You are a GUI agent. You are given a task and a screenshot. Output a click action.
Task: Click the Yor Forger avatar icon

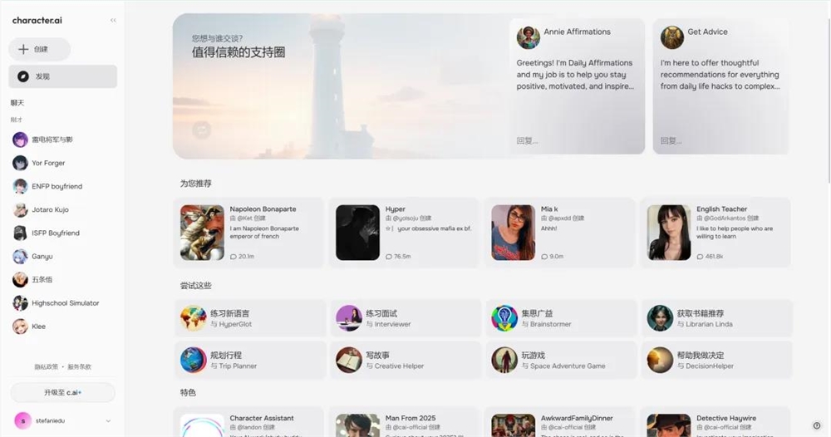[20, 163]
